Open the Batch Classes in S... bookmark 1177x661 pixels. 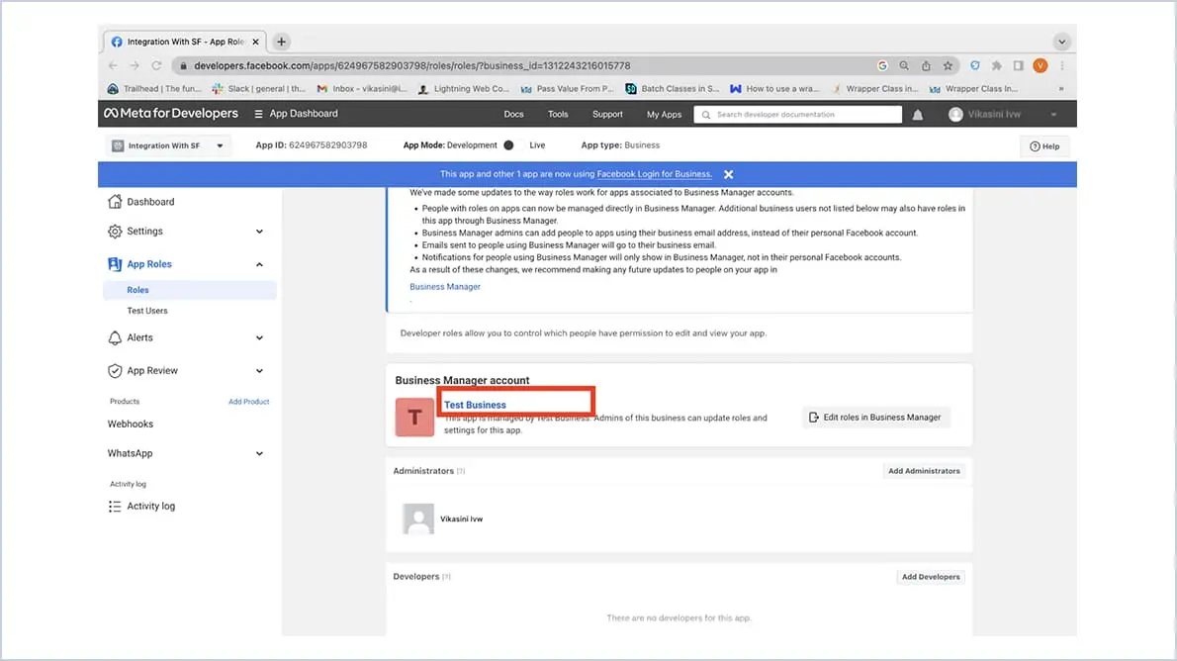[672, 89]
